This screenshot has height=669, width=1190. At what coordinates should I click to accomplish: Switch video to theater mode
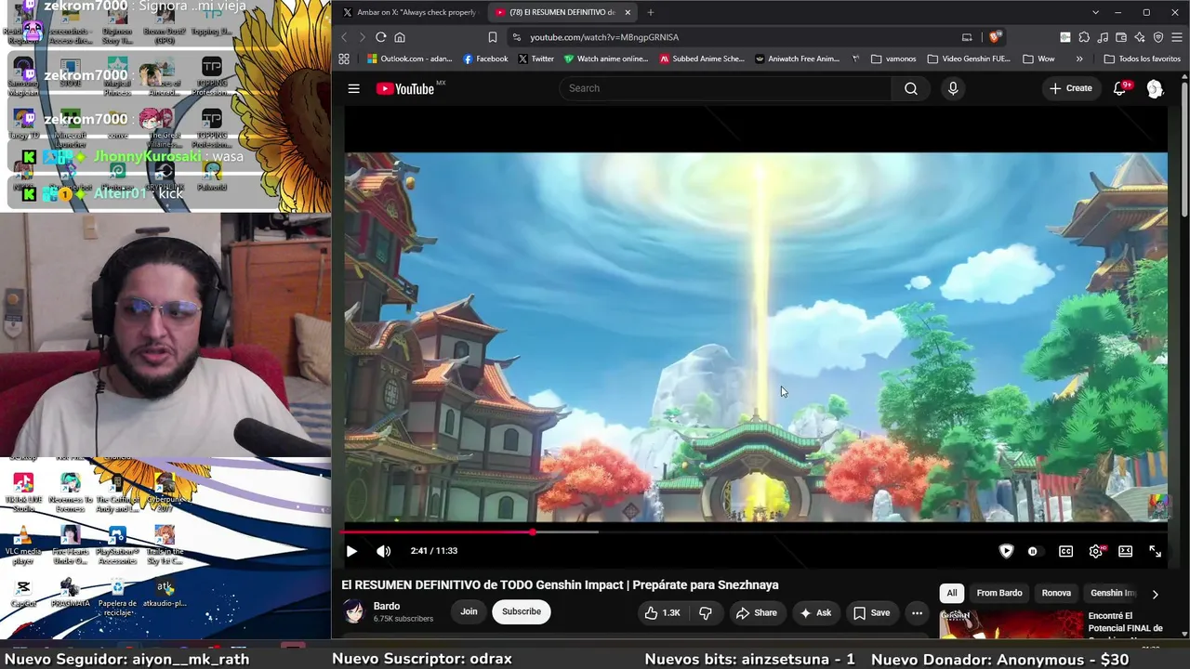pyautogui.click(x=1126, y=551)
